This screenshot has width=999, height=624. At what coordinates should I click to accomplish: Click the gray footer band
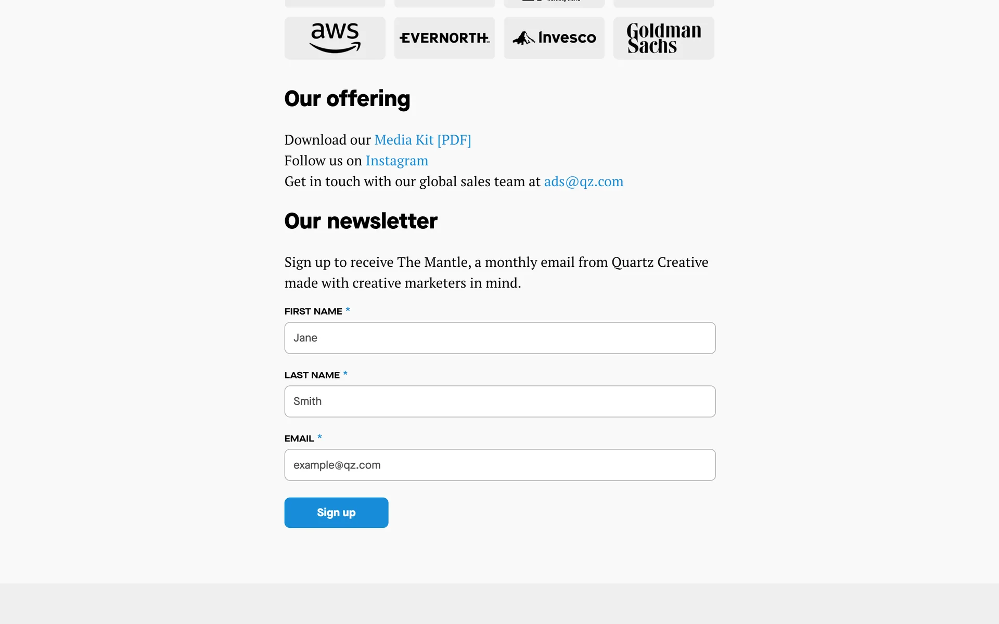499,603
